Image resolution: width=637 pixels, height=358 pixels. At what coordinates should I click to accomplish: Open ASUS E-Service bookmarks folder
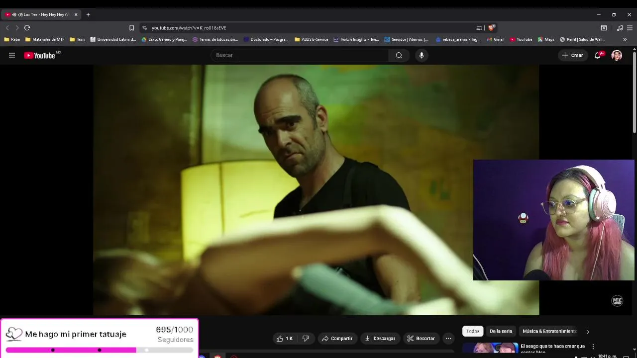point(312,39)
